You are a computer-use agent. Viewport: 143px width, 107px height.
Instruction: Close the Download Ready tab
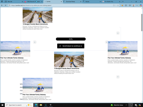[x=81, y=2]
